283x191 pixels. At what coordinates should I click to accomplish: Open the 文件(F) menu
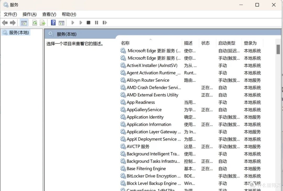tap(10, 14)
